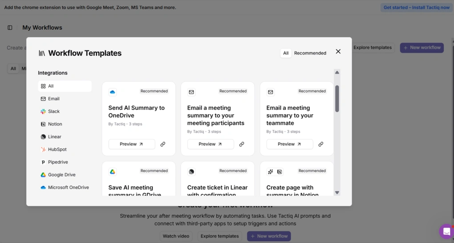
Task: Switch to the All templates tab in the dialog header
Action: [x=286, y=53]
